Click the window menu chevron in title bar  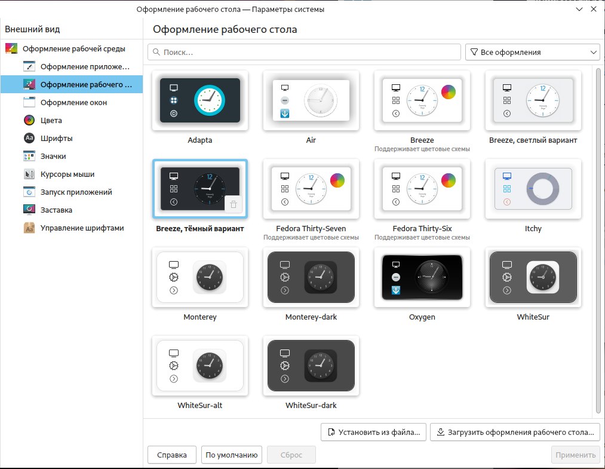point(579,9)
